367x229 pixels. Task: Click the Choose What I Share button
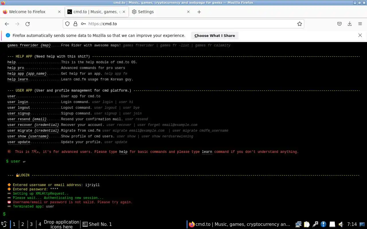click(x=214, y=35)
